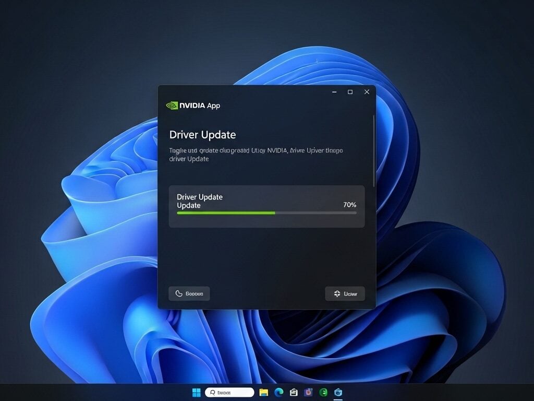Screen dimensions: 534x401
Task: Open File Explorer from the taskbar
Action: (263, 392)
